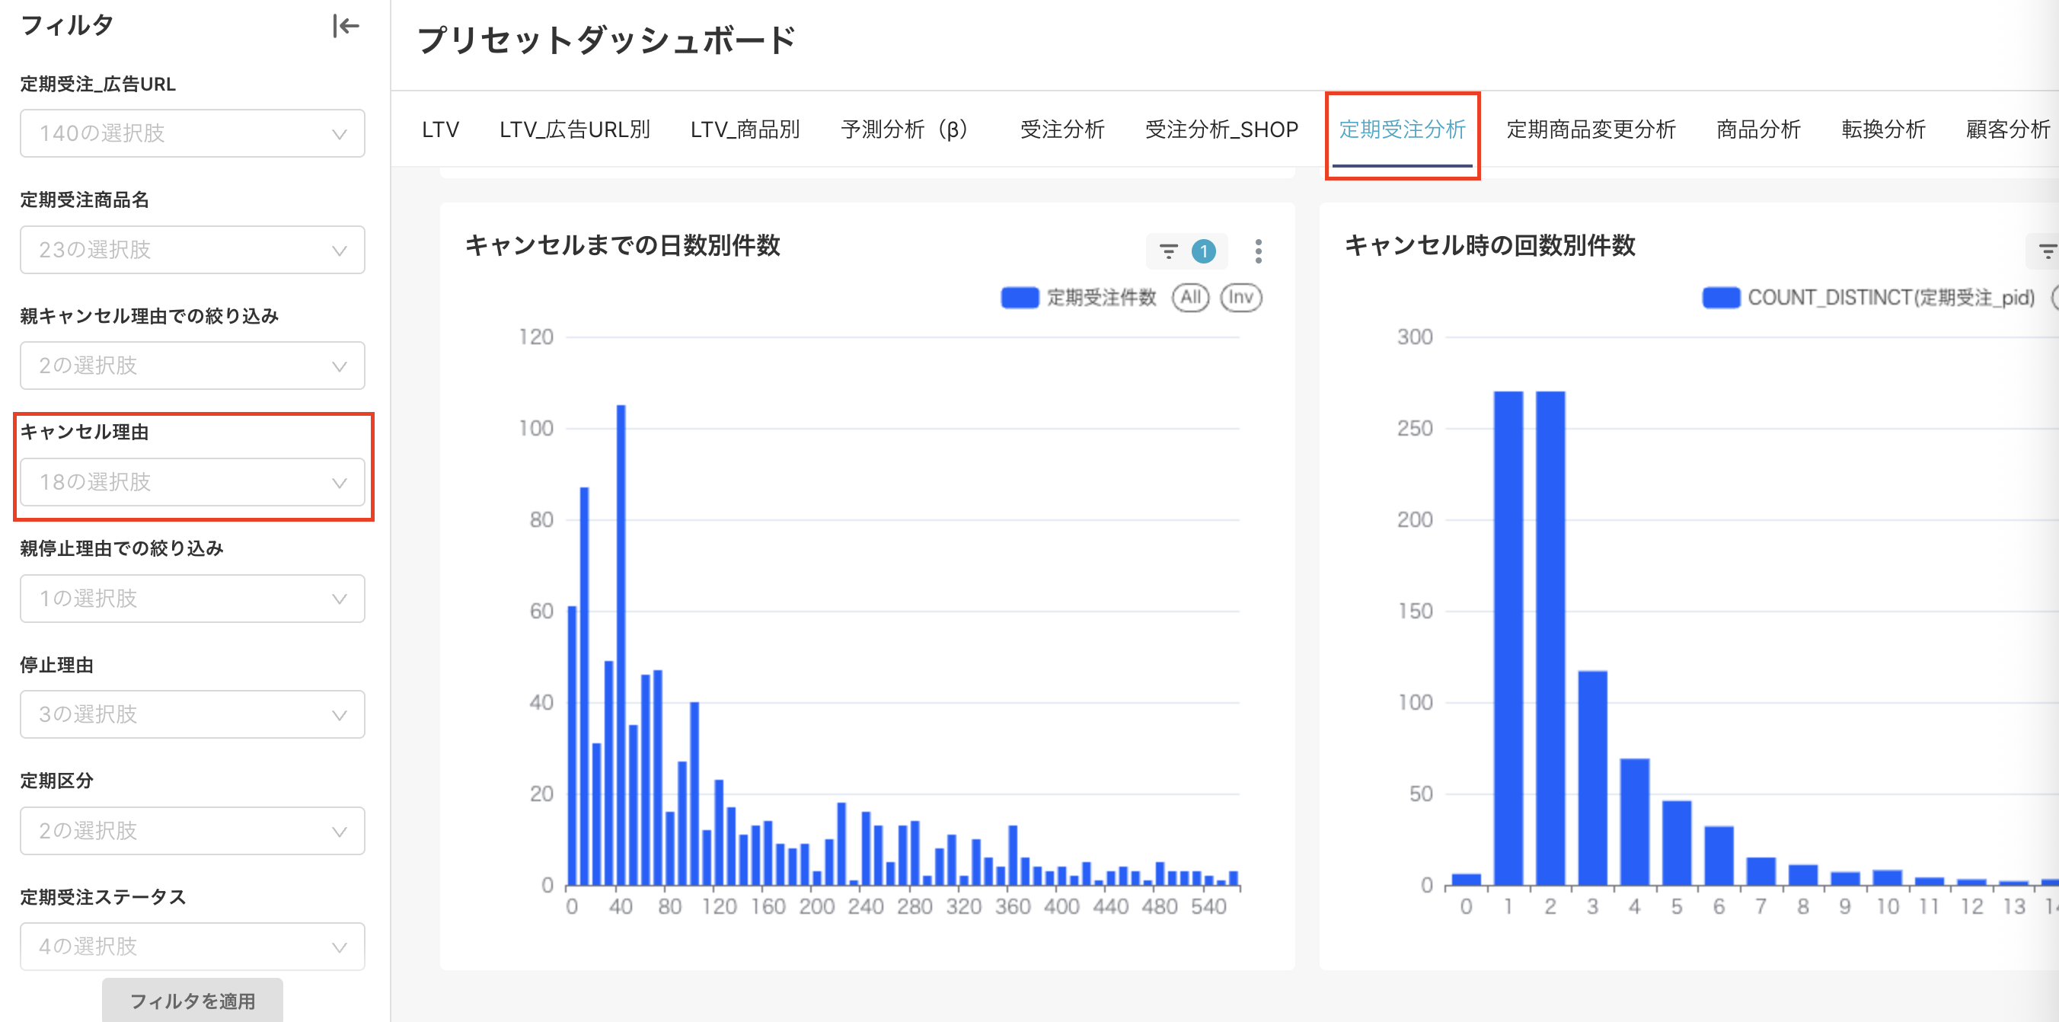This screenshot has width=2059, height=1022.
Task: Click the フィルタを適用 button
Action: coord(193,1001)
